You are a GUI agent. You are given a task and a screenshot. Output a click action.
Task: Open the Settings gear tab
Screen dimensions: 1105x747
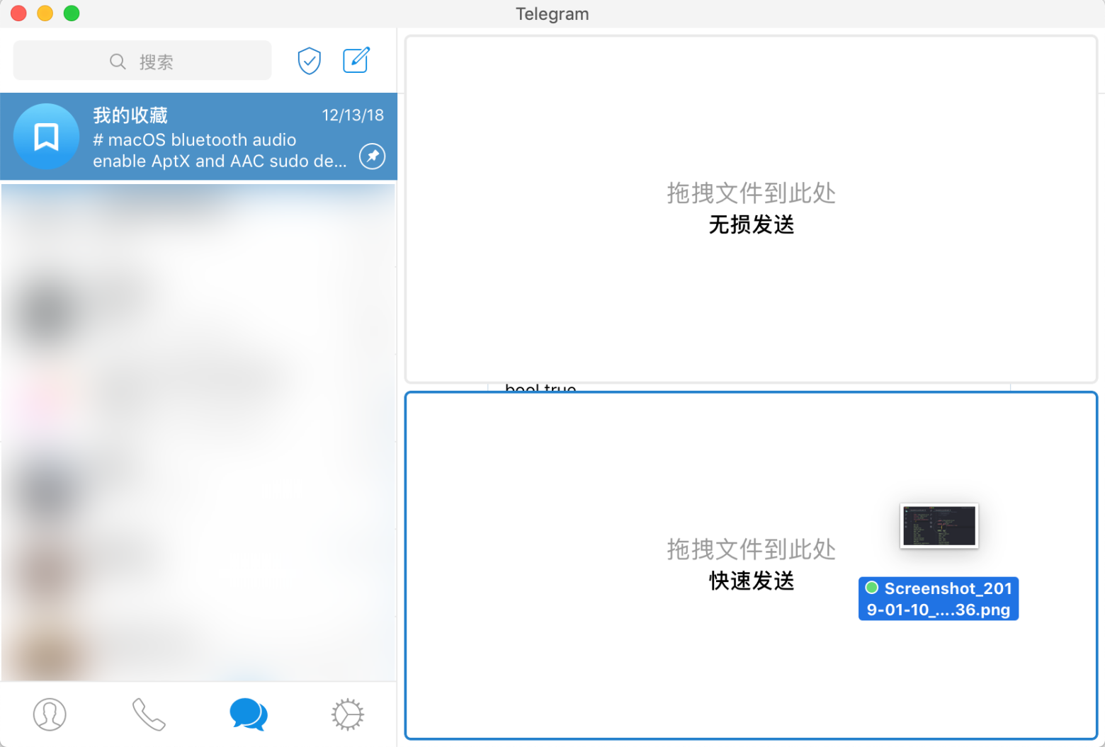[348, 714]
